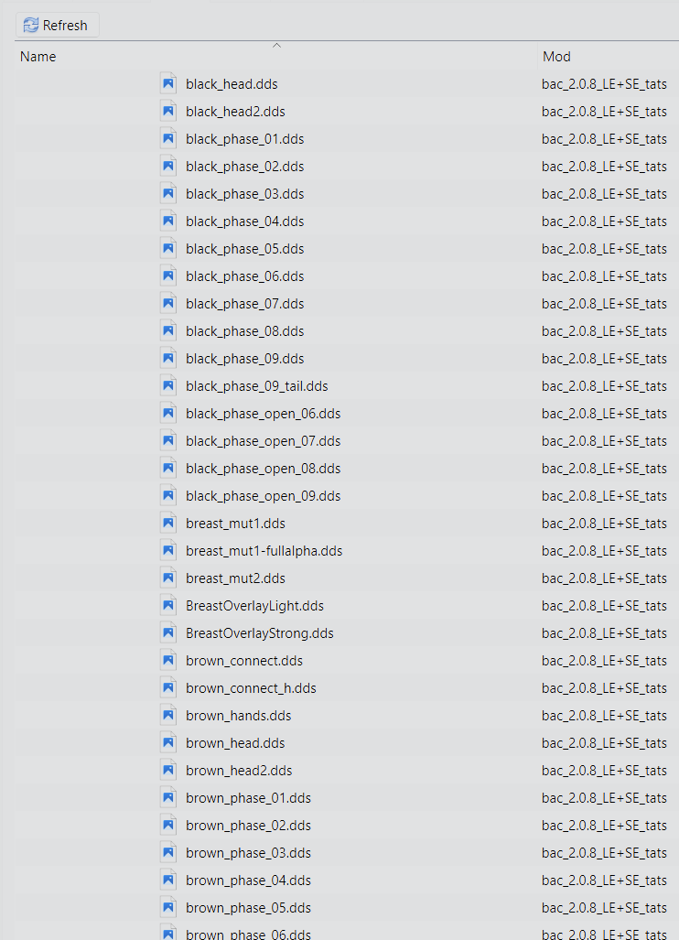Viewport: 679px width, 940px height.
Task: Click the icon beside black_phase_09_tail.dds
Action: click(x=168, y=386)
